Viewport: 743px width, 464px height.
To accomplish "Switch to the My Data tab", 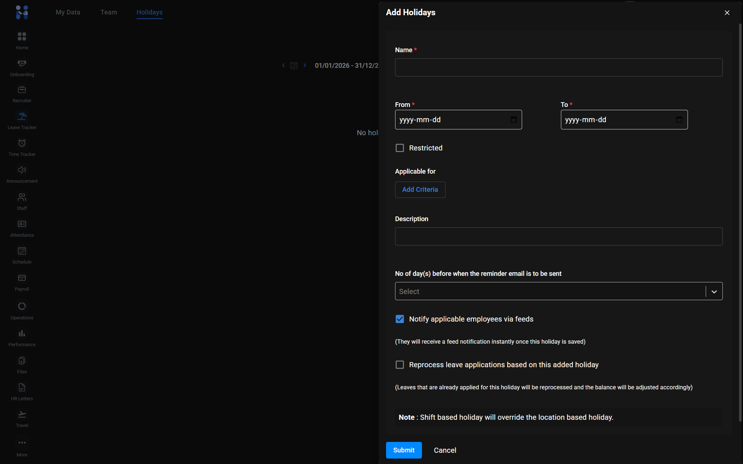I will (x=68, y=12).
